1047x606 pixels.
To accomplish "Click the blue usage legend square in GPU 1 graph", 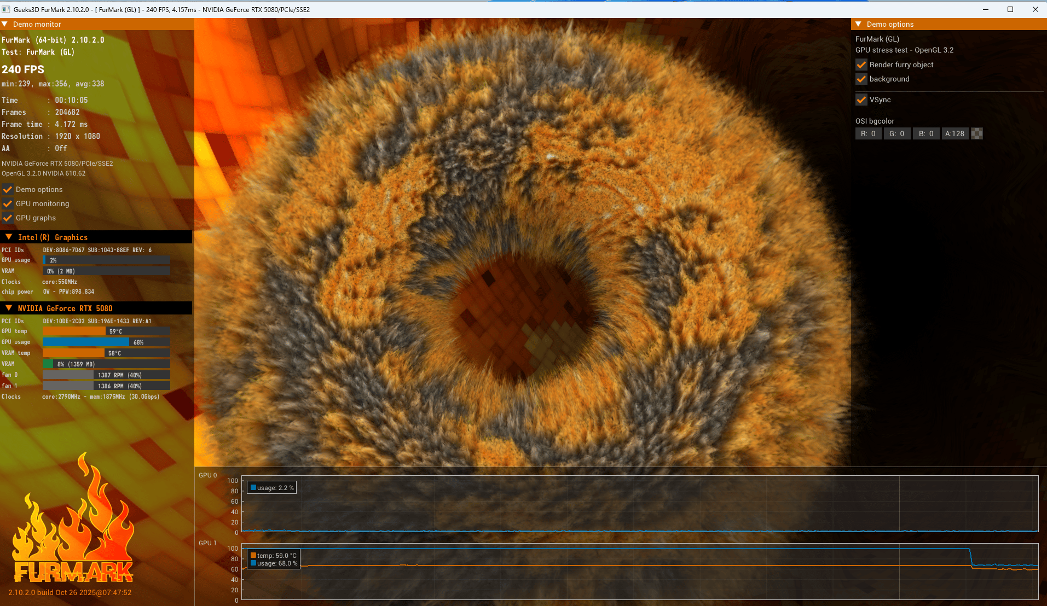I will (253, 563).
